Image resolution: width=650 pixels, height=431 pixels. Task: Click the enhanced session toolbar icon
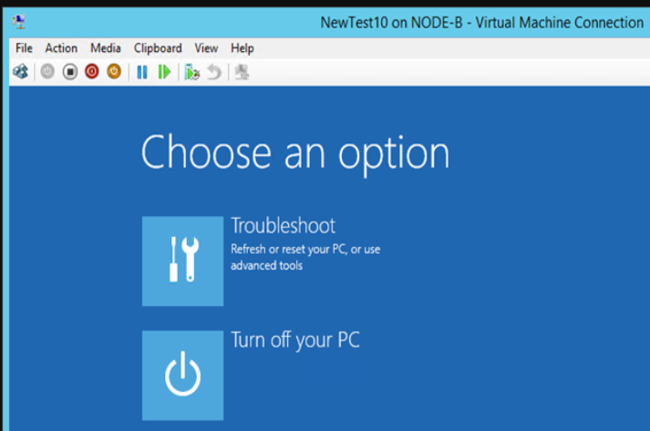[242, 72]
